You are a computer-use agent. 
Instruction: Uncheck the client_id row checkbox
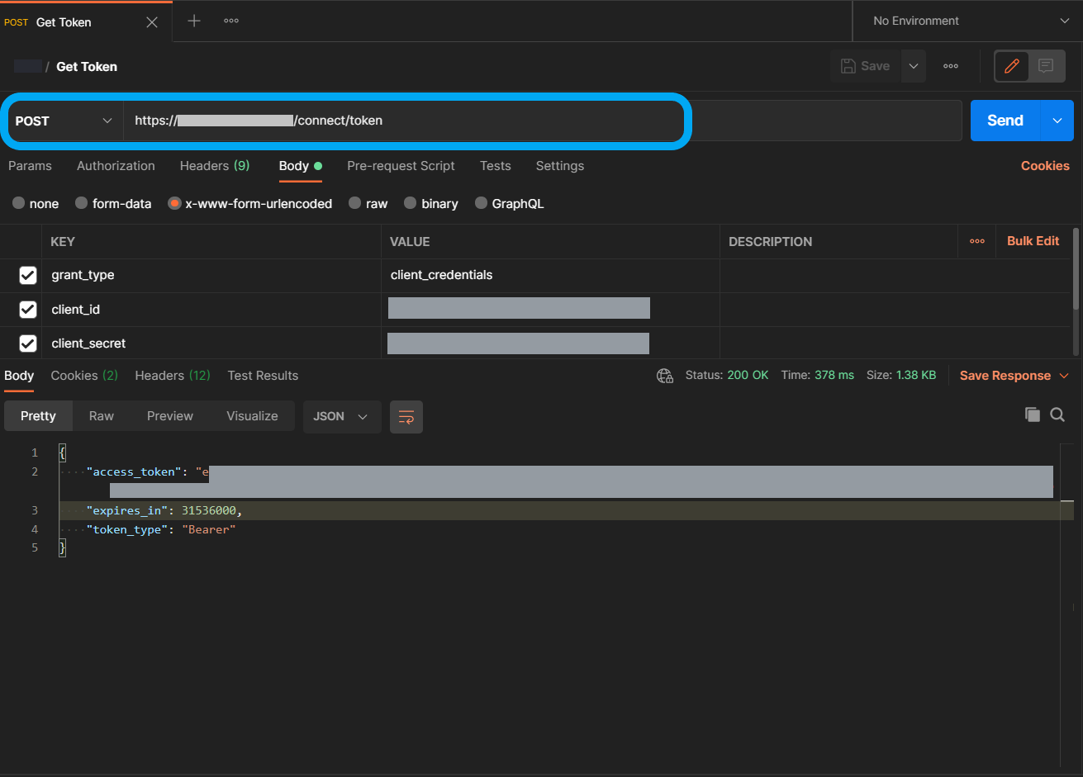click(x=28, y=309)
